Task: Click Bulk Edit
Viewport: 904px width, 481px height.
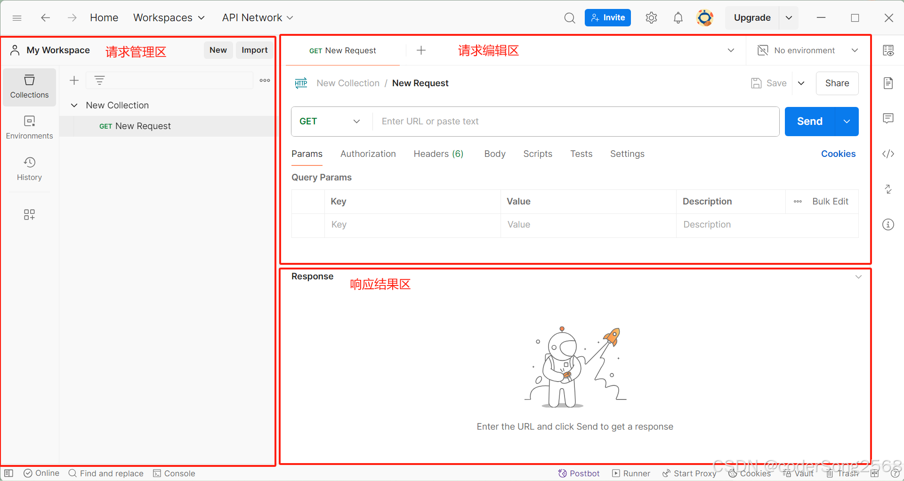Action: 830,202
